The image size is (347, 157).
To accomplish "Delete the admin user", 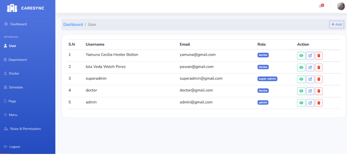I will (319, 103).
